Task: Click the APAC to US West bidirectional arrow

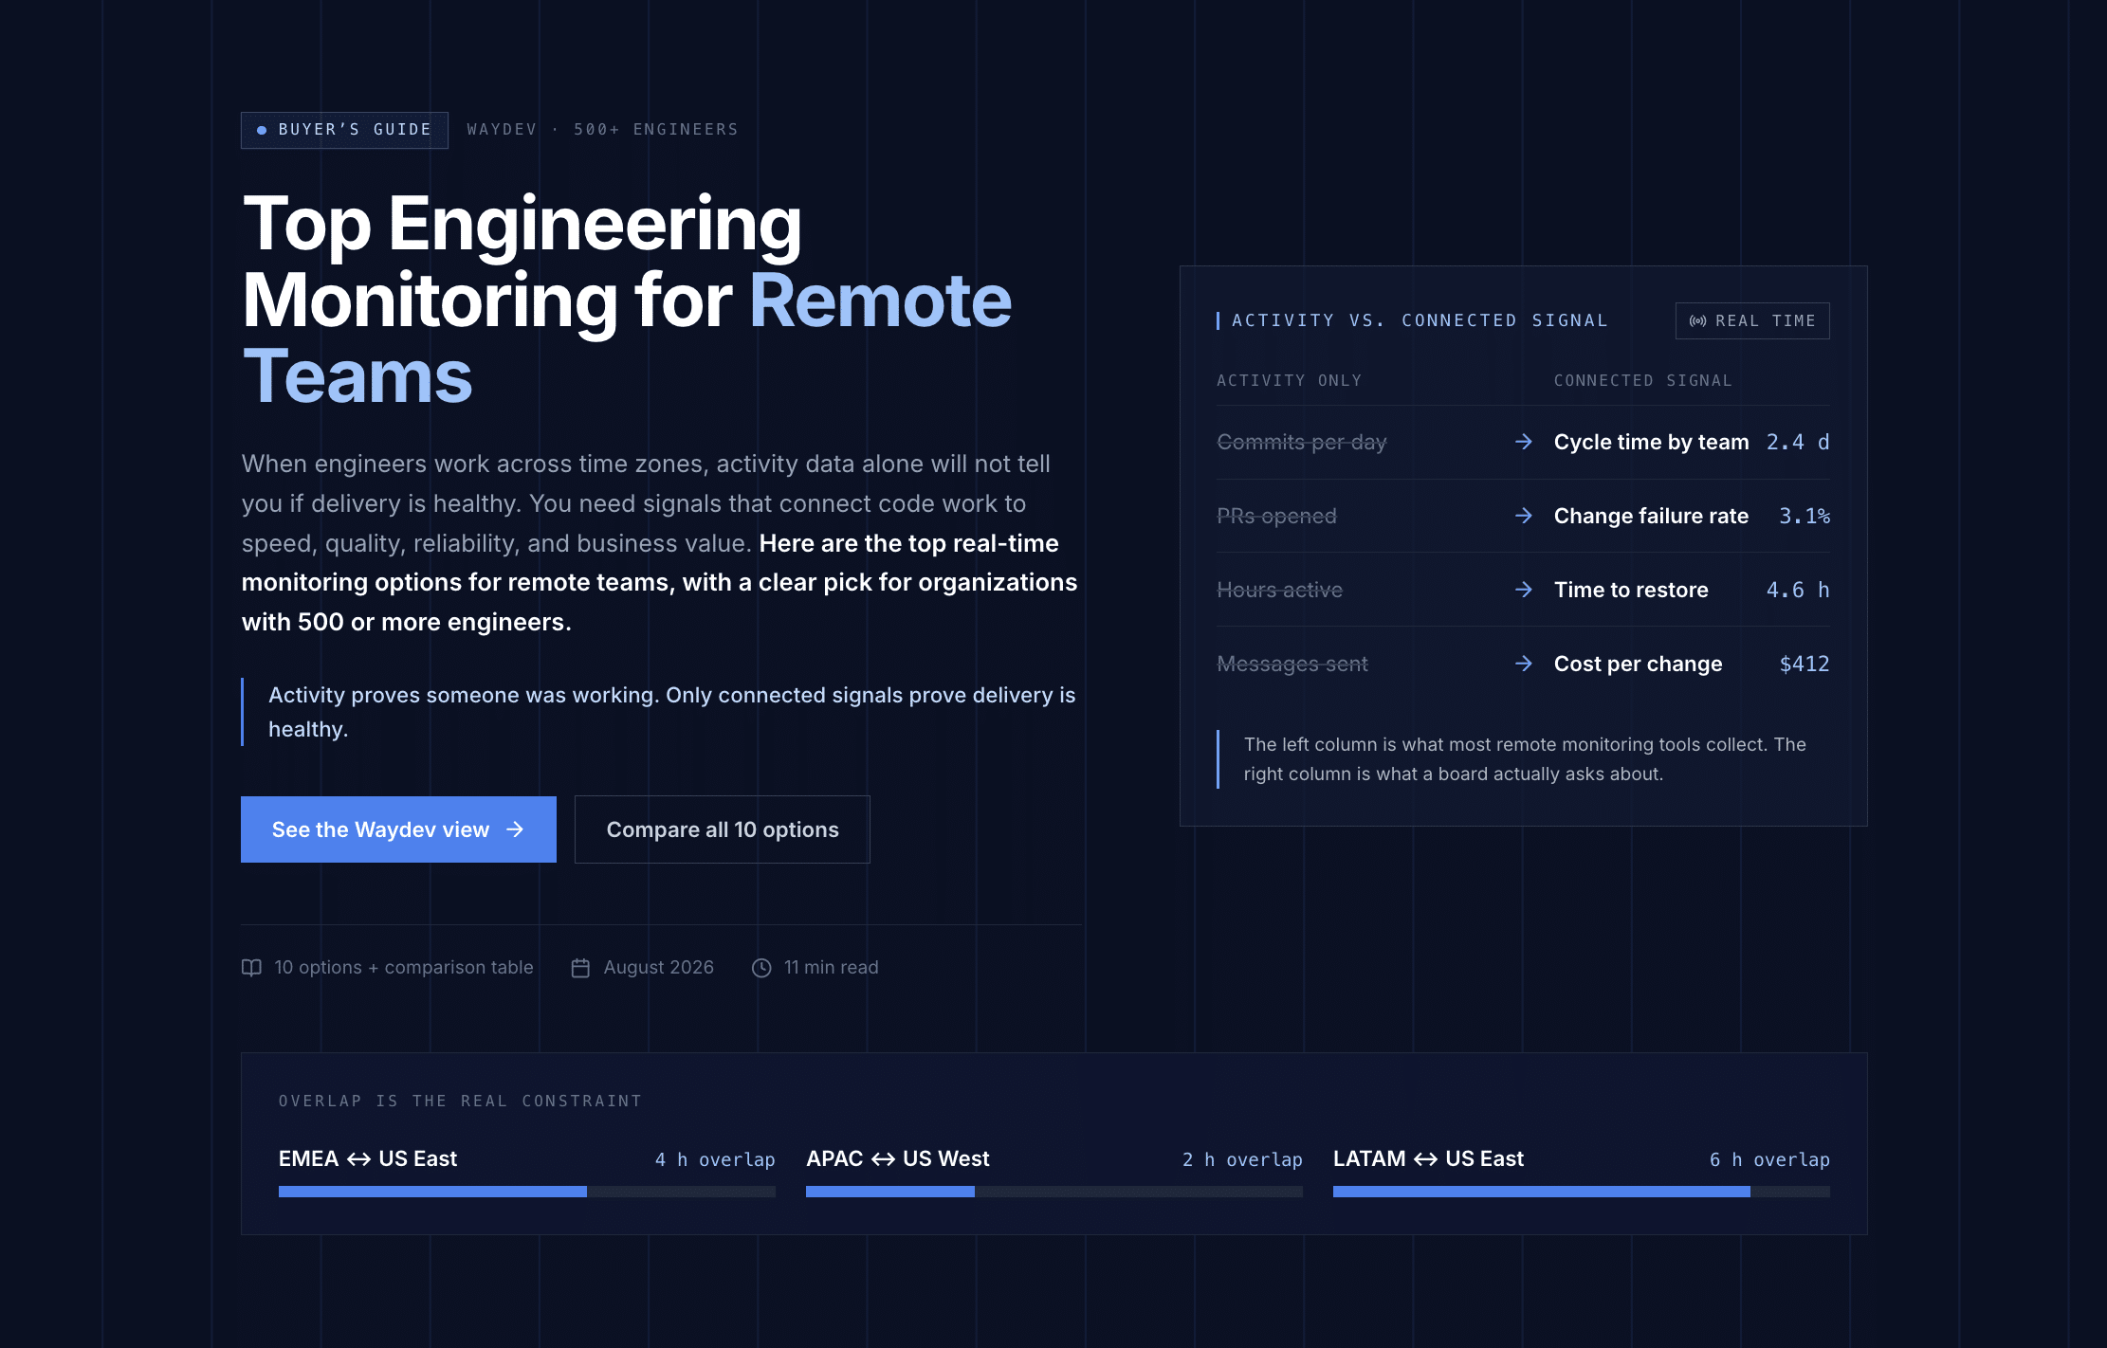Action: pos(883,1159)
